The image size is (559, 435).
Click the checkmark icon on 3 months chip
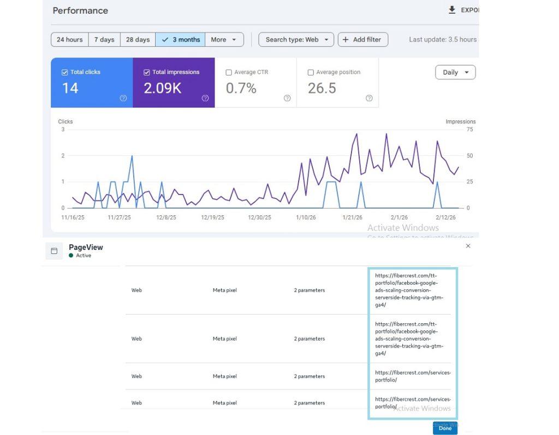(166, 39)
